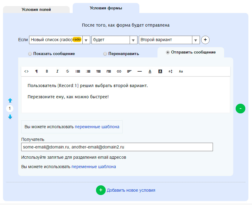Image resolution: width=252 pixels, height=205 pixels.
Task: Expand the 'будет' condition operator dropdown
Action: 133,40
